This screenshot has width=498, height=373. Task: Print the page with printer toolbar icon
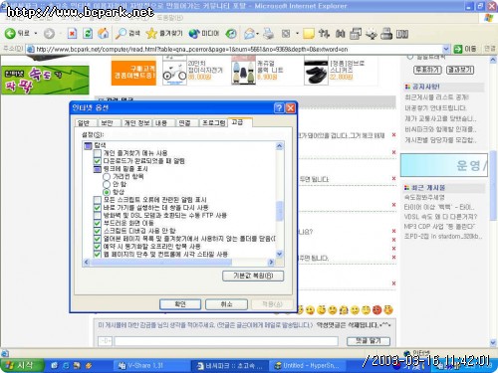coord(269,33)
